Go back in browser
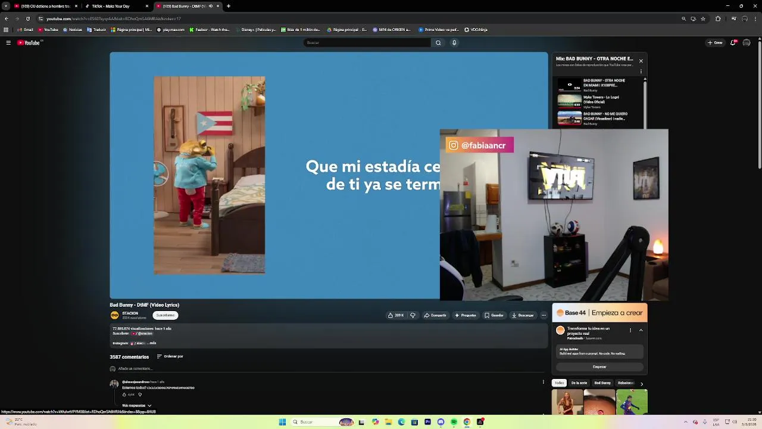The image size is (762, 429). (6, 18)
